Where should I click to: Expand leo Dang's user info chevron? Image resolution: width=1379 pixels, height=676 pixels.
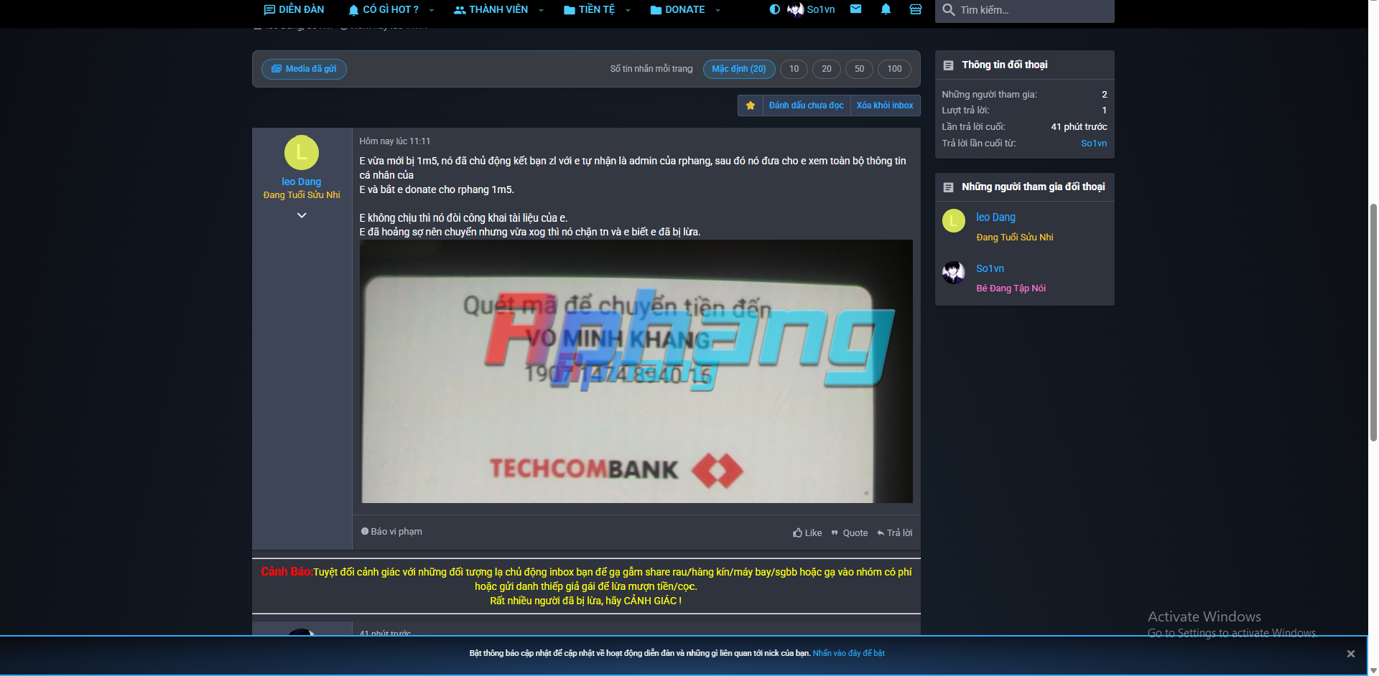pos(302,215)
